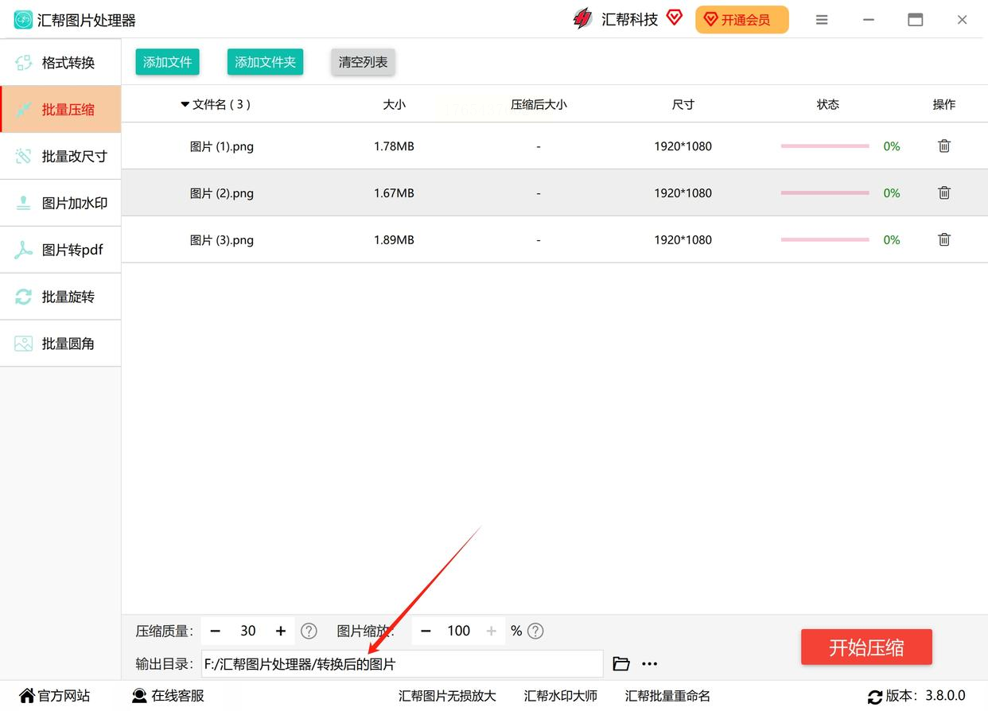Select the 批量压缩 tab
This screenshot has height=711, width=988.
60,110
